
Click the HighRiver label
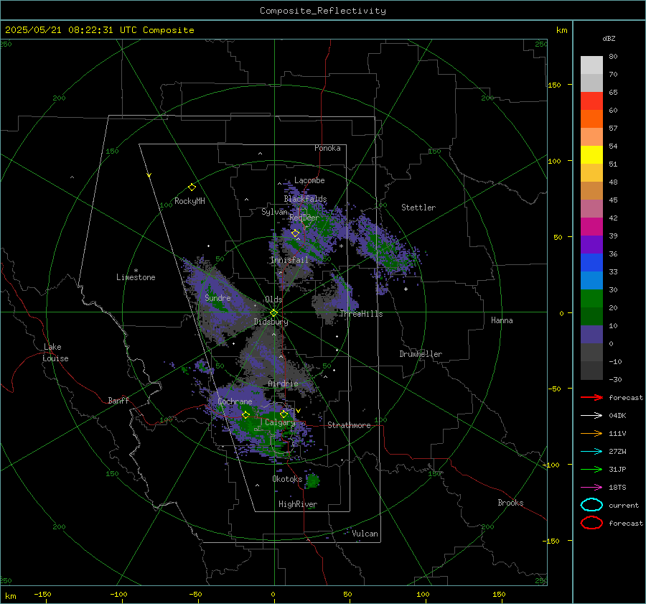tap(298, 504)
